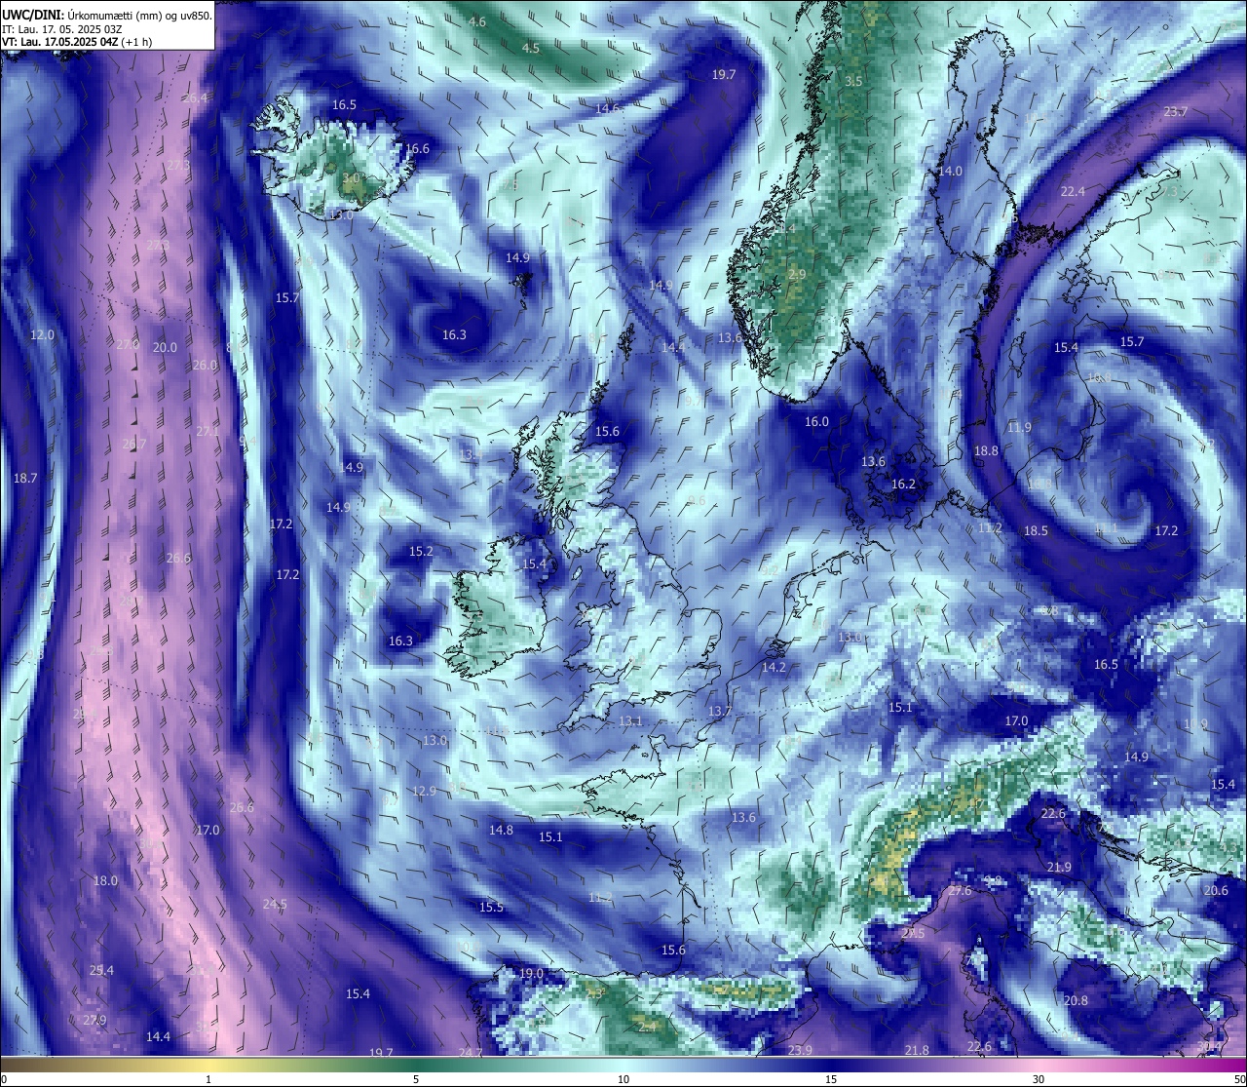This screenshot has height=1087, width=1247.
Task: Click the VT: Lau. 17.05.2025 04Z (+1 h) line
Action: pyautogui.click(x=77, y=42)
